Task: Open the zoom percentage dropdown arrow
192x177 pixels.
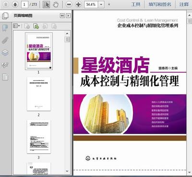Action: coord(101,4)
